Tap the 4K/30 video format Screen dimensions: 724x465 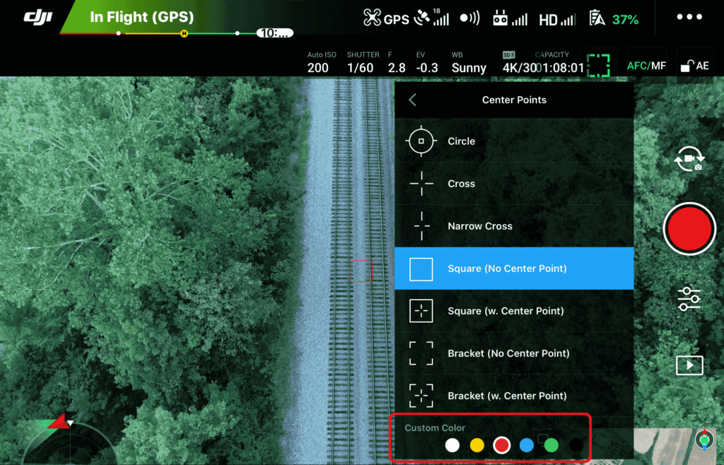pos(520,64)
